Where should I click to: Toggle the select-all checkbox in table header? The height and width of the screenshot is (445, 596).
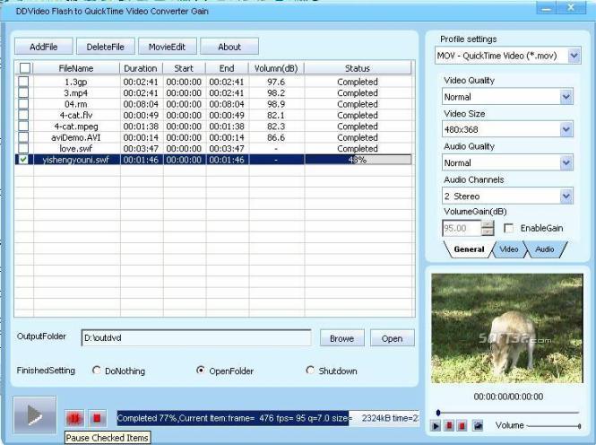(x=25, y=68)
